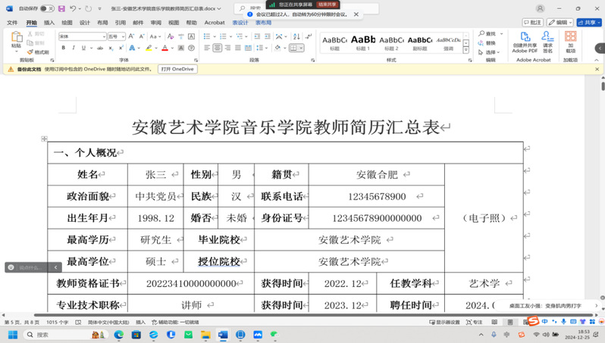
Task: Undo the last action
Action: tap(74, 8)
